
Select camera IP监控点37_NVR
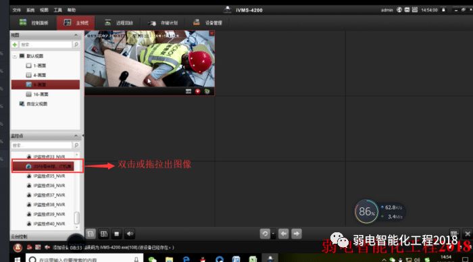pyautogui.click(x=46, y=195)
